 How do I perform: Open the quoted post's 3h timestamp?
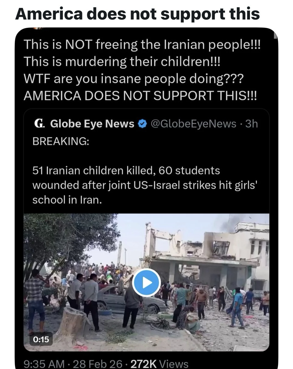[252, 124]
